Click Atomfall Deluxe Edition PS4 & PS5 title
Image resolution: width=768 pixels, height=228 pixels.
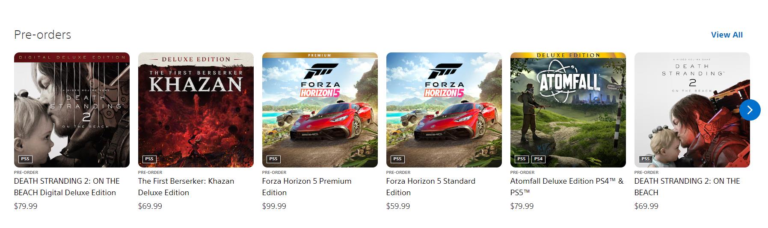coord(566,187)
